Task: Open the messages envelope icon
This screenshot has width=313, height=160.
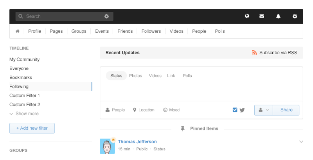Action: click(x=262, y=16)
